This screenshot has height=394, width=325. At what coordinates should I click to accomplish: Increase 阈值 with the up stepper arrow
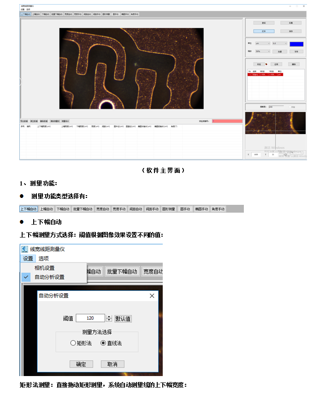pyautogui.click(x=109, y=317)
